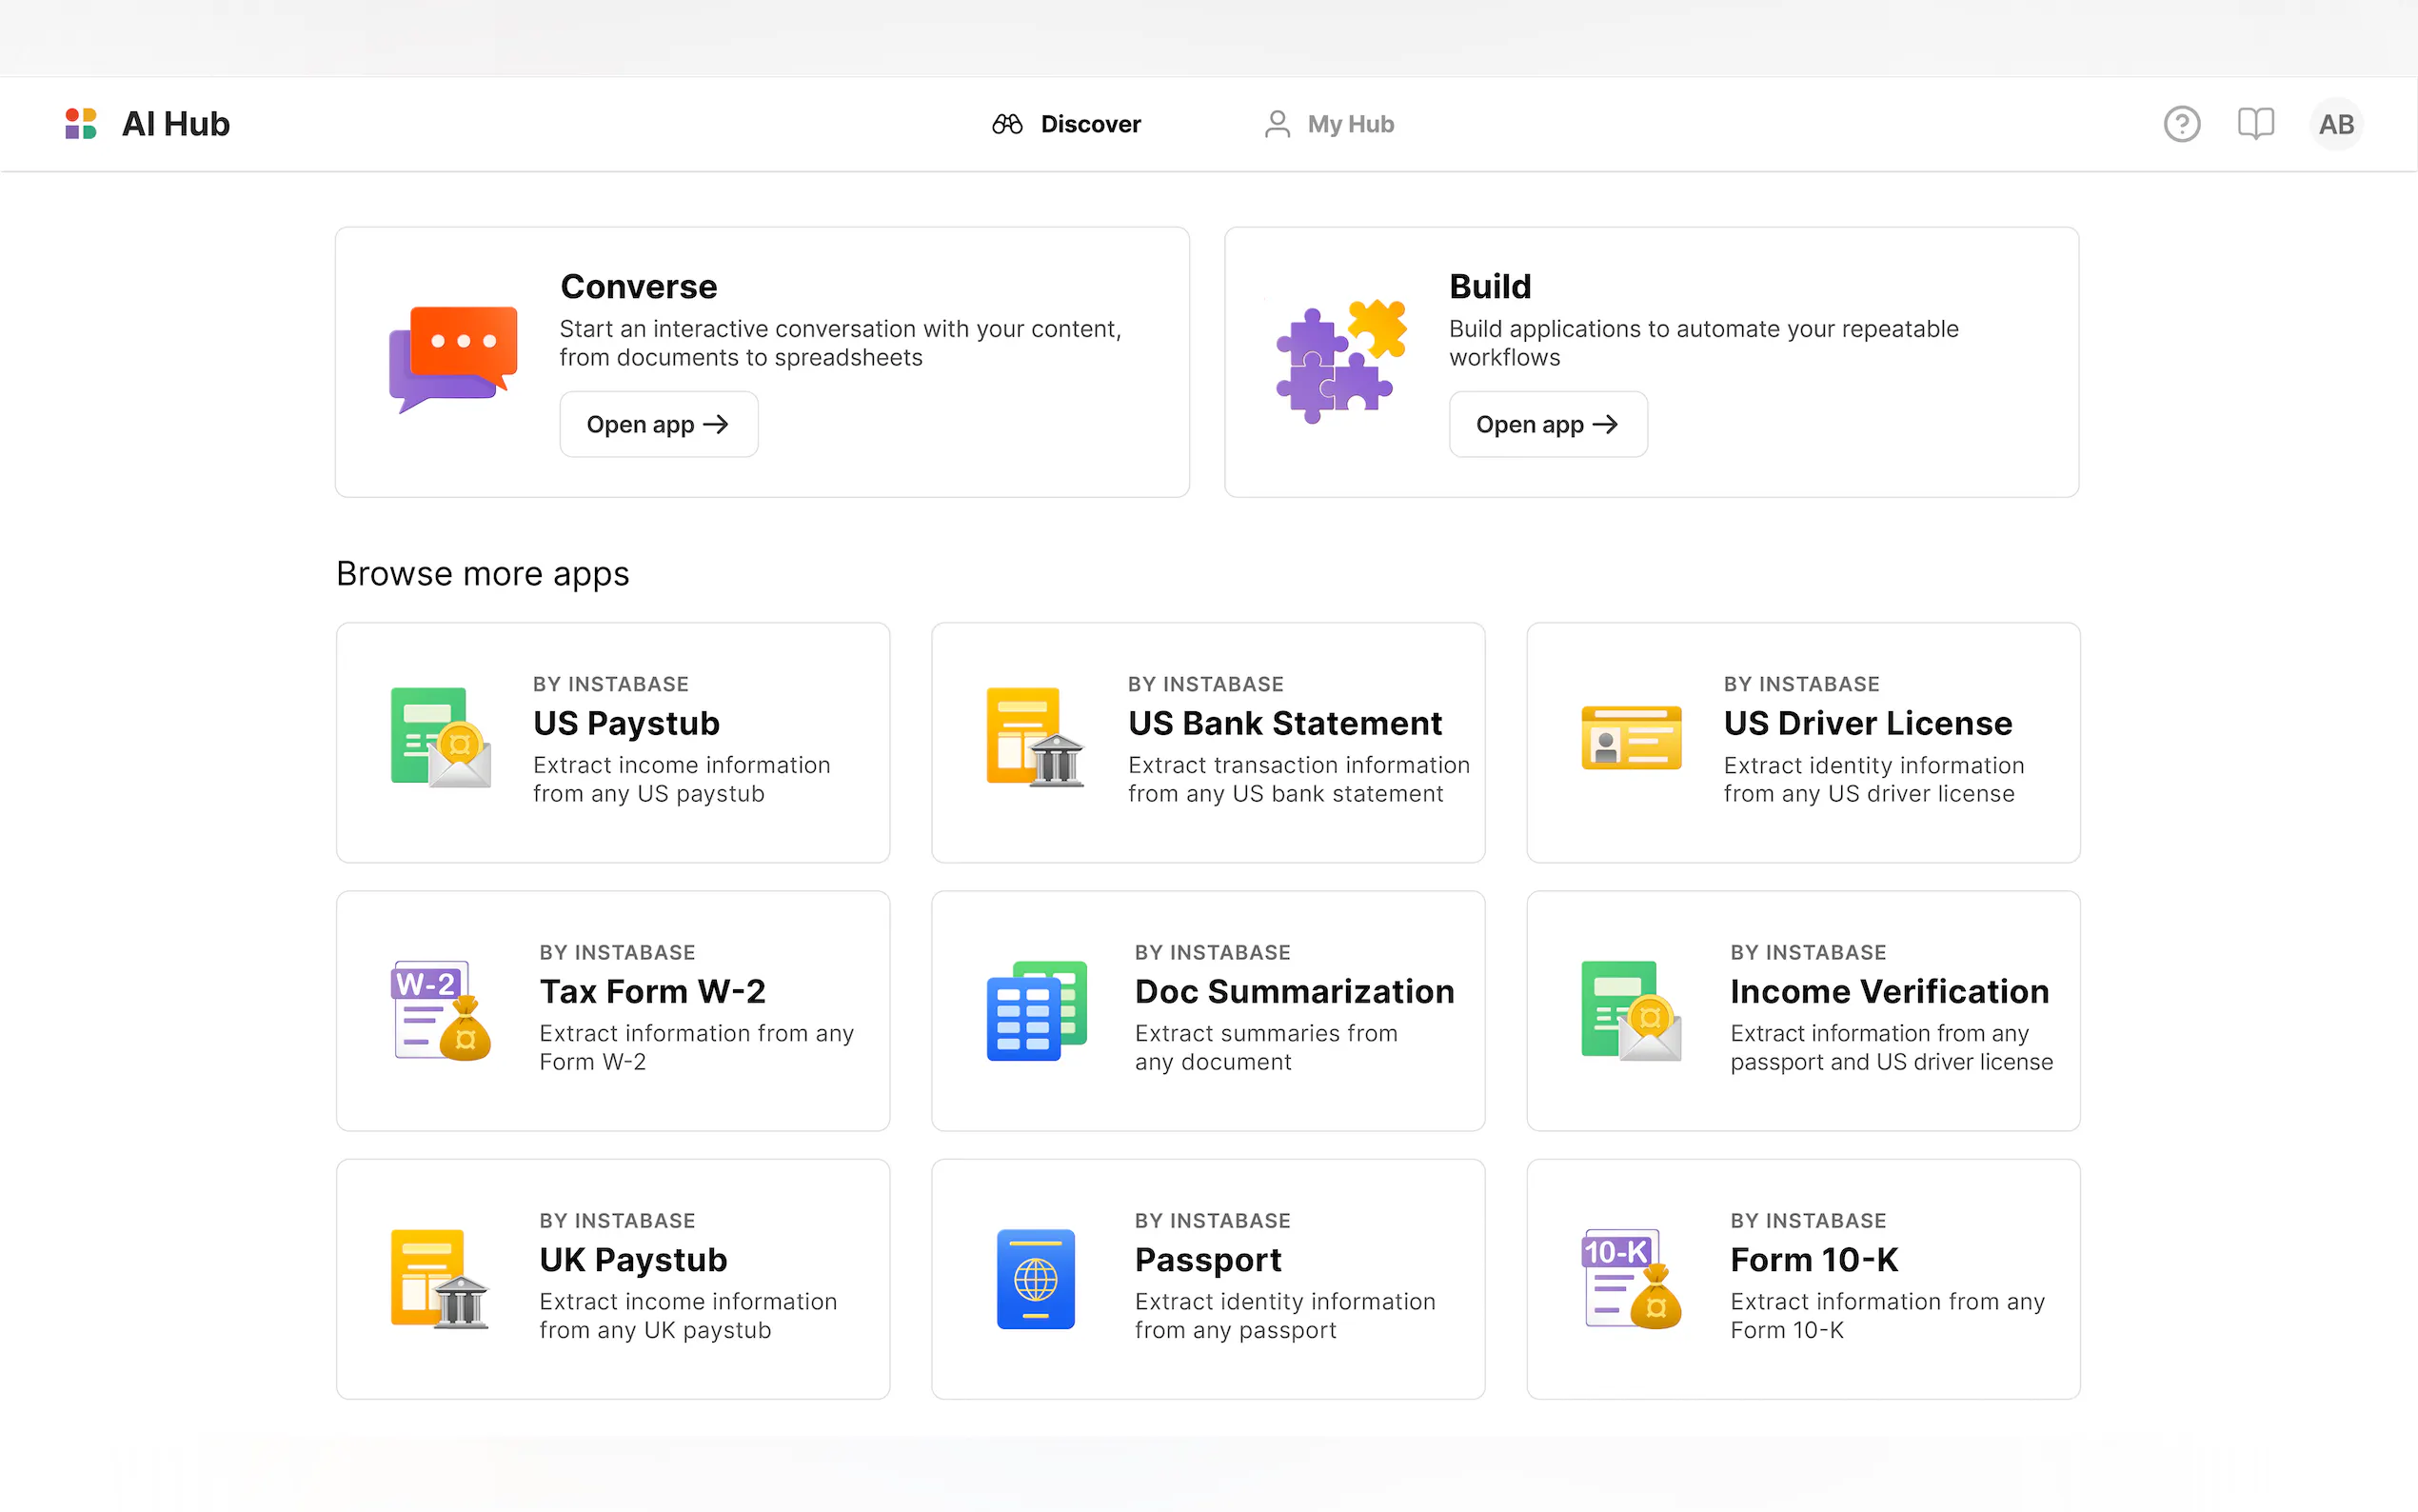This screenshot has width=2418, height=1512.
Task: Click the blue Passport app icon
Action: click(1036, 1279)
